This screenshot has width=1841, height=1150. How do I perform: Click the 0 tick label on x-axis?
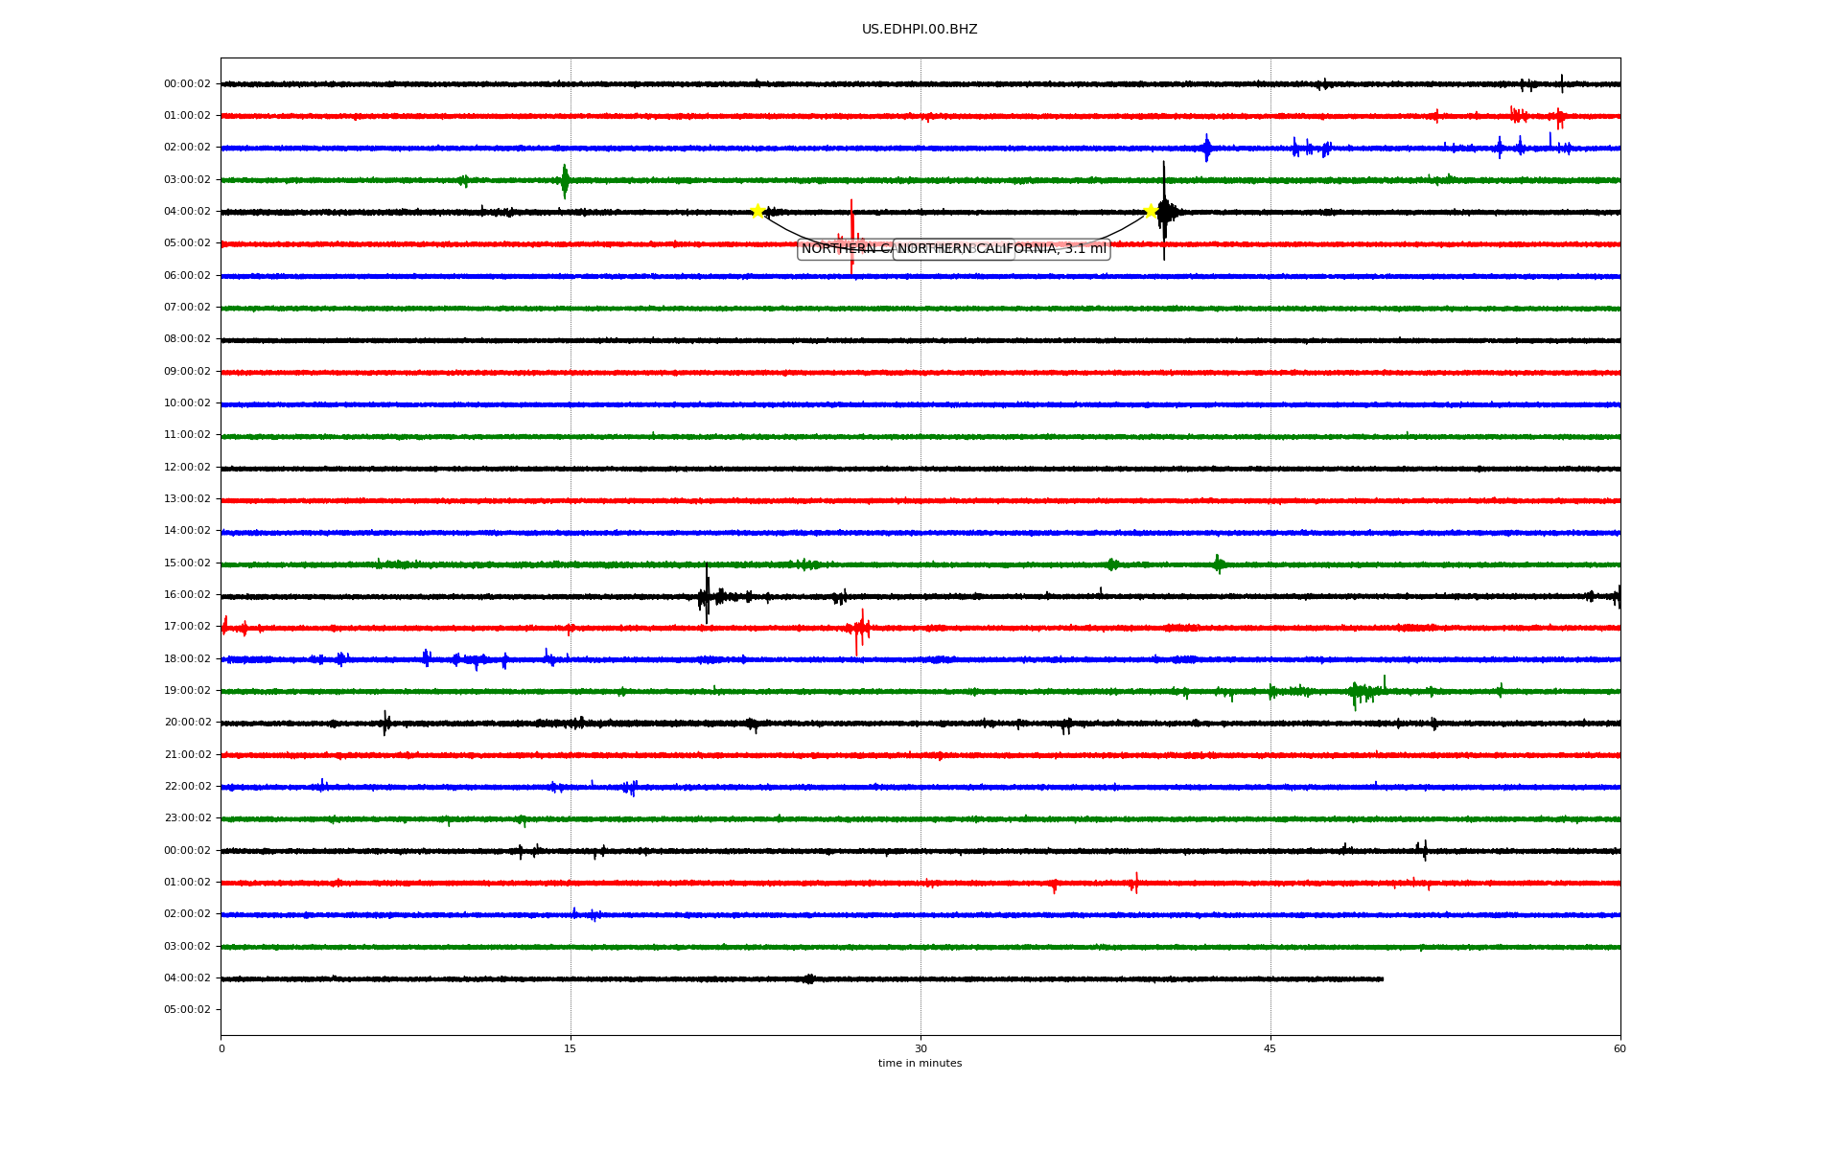221,1048
